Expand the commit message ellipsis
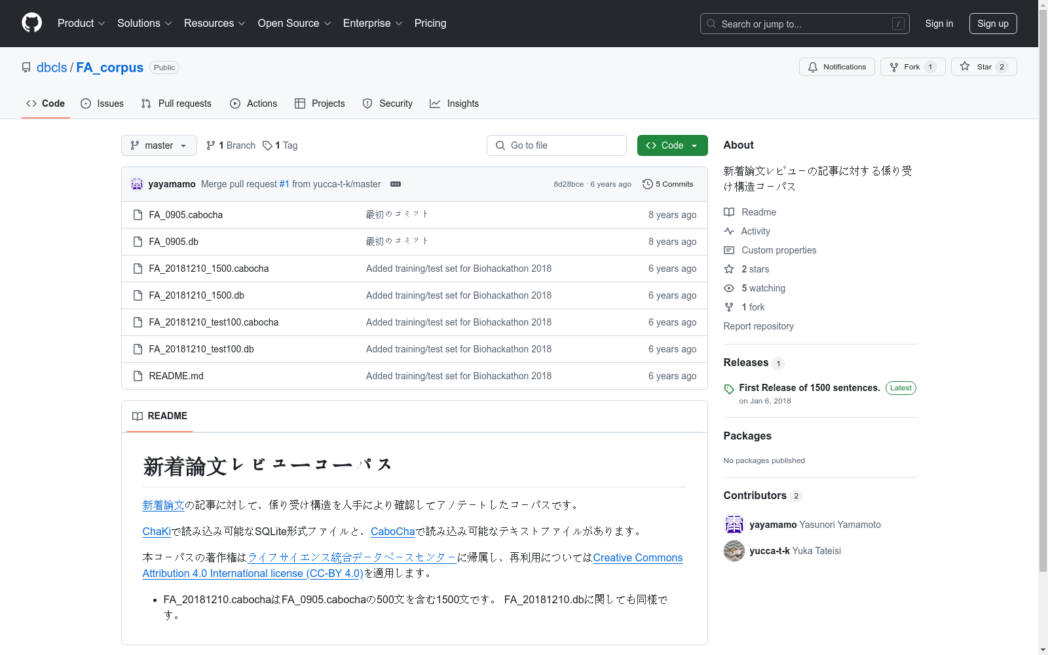This screenshot has height=655, width=1048. point(396,184)
